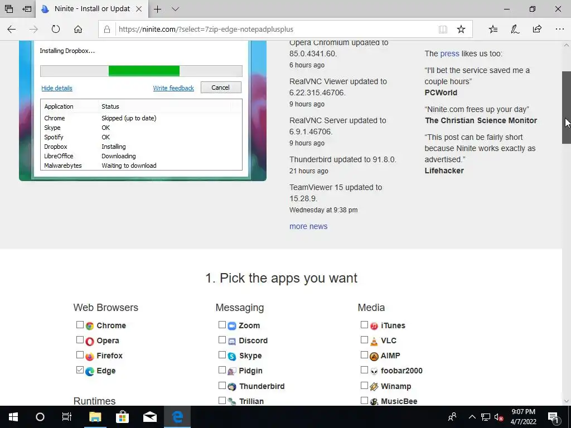Image resolution: width=571 pixels, height=428 pixels.
Task: Open Cortana search circle
Action: click(x=40, y=417)
